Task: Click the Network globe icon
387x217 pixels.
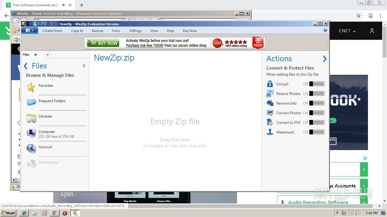Action: pyautogui.click(x=31, y=149)
